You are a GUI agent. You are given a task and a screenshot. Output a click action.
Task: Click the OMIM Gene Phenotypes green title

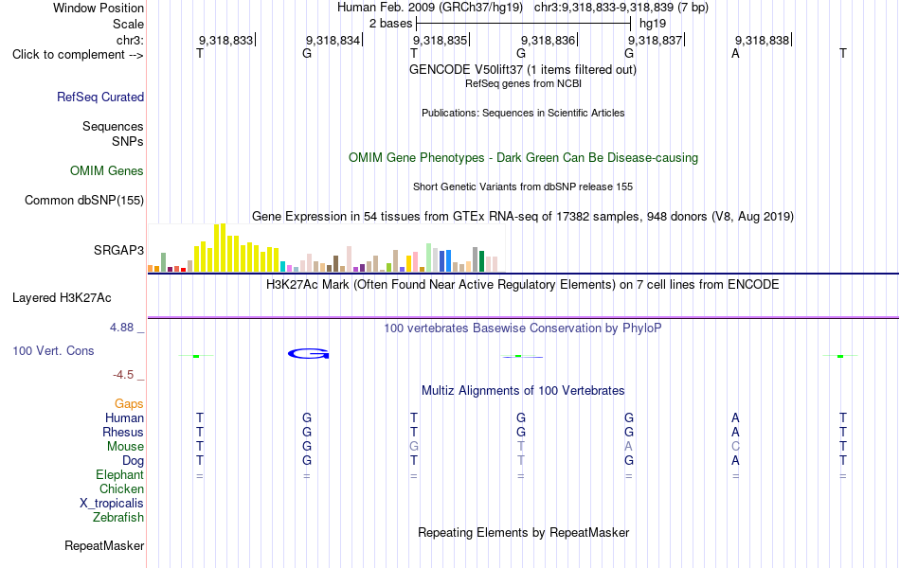524,158
